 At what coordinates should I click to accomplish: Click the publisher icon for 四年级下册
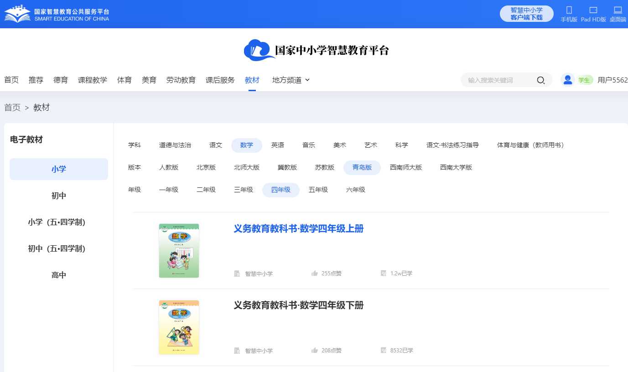[237, 351]
